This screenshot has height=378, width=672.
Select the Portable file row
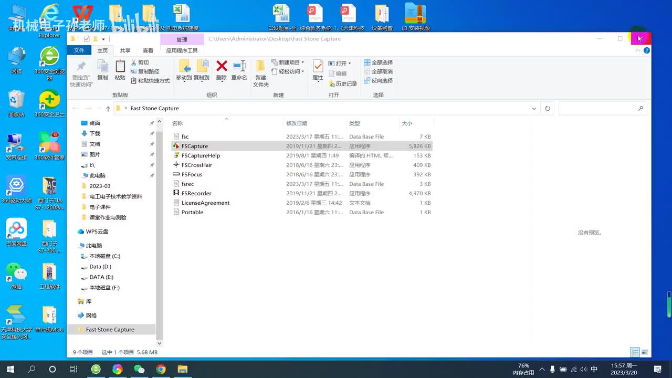click(302, 212)
